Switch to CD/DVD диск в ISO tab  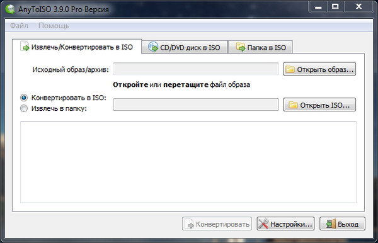point(185,47)
